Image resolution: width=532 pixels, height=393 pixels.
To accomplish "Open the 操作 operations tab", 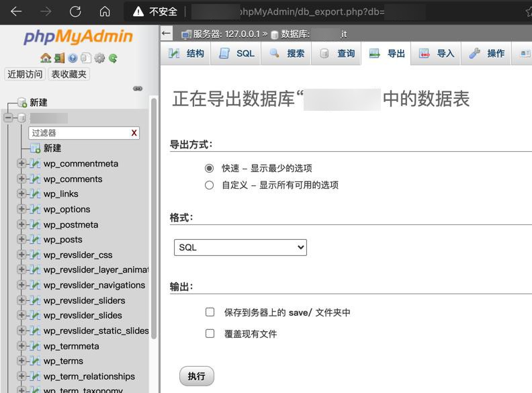I will coord(486,53).
